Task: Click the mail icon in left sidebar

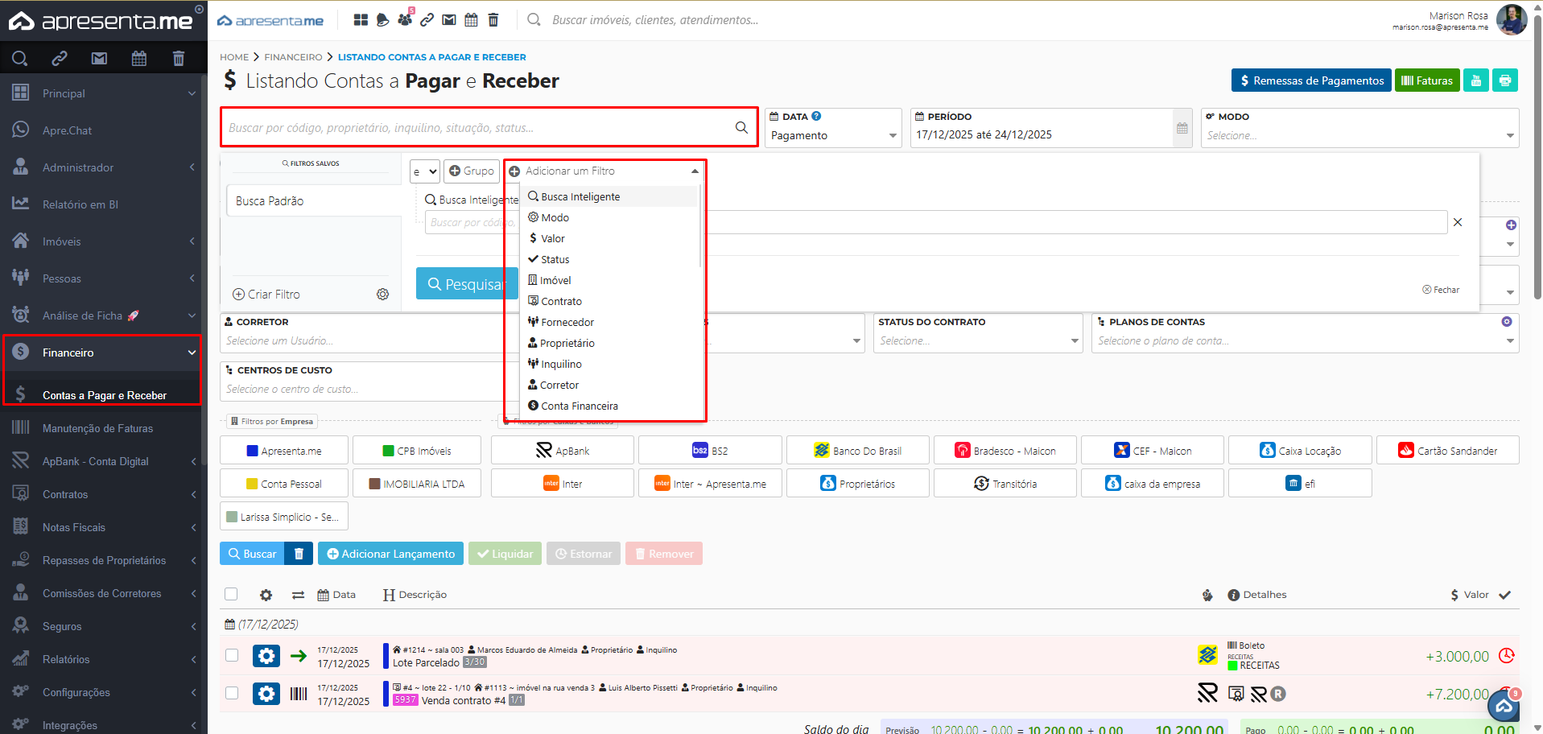Action: click(99, 58)
